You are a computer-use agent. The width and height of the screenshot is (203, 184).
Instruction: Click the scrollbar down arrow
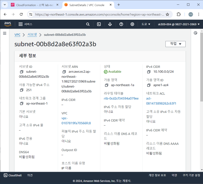click(x=202, y=170)
